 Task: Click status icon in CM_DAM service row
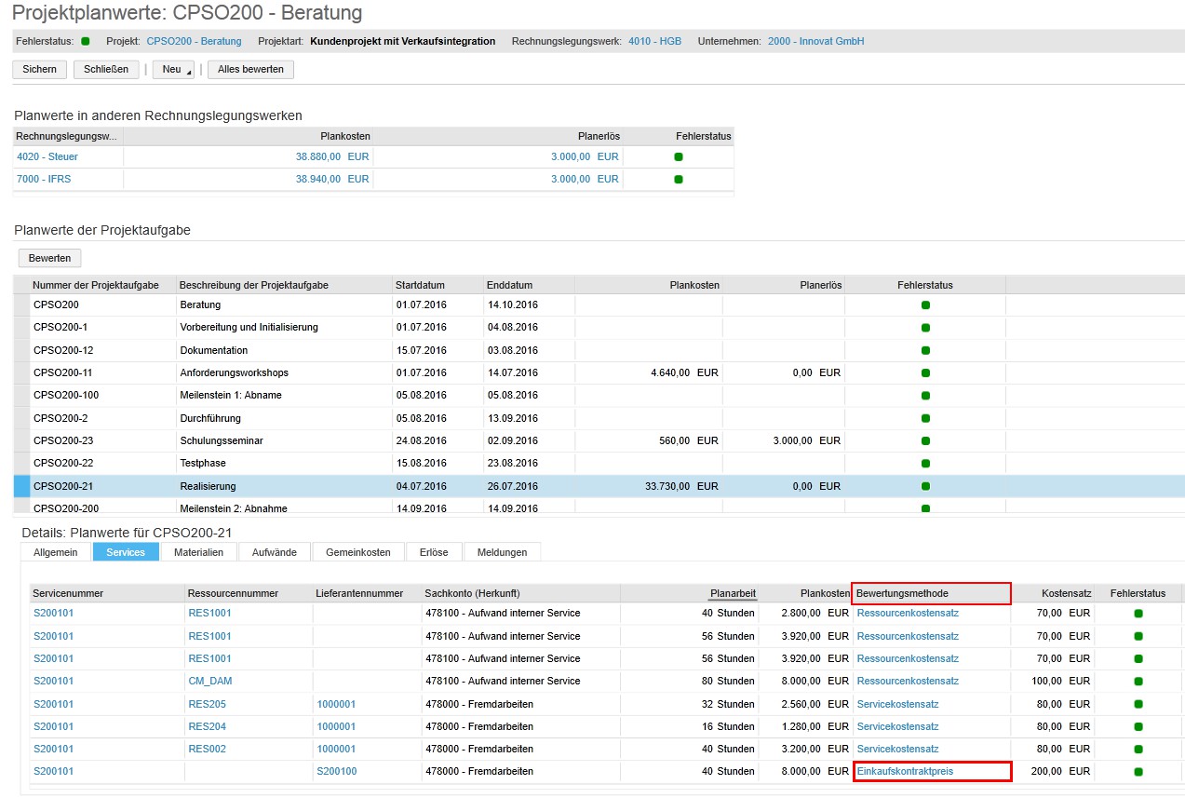tap(1138, 681)
